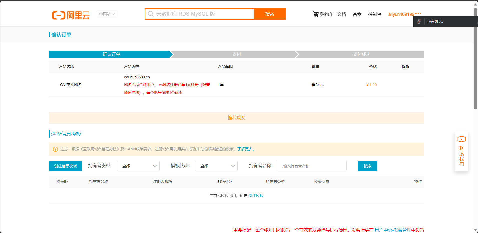Click the Aliyun logo
This screenshot has height=233, width=478.
click(x=71, y=15)
